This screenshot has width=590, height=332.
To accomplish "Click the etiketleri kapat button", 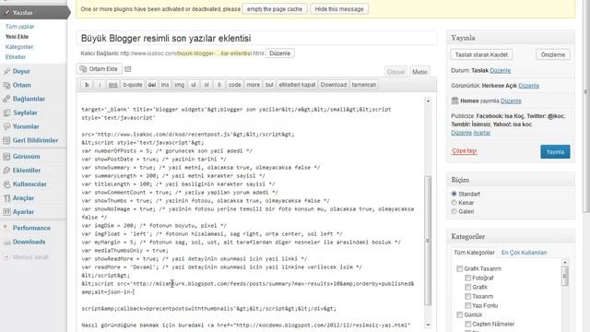I will coord(297,85).
